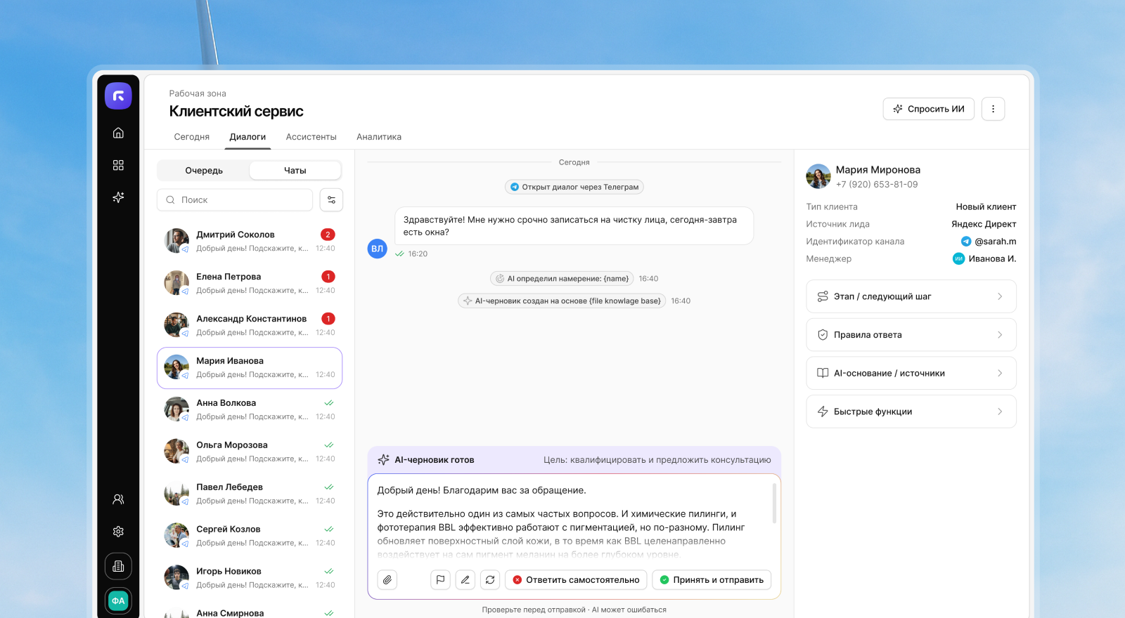The width and height of the screenshot is (1125, 618).
Task: Open chat with Ольга Морозова
Action: point(250,452)
